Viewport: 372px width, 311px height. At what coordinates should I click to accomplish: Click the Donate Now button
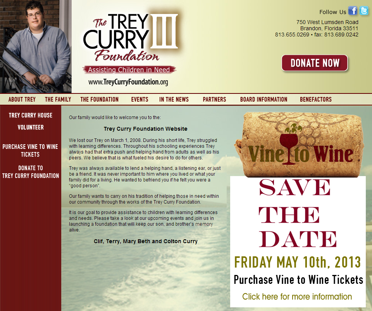point(315,63)
